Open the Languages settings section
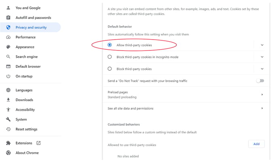 pos(24,90)
